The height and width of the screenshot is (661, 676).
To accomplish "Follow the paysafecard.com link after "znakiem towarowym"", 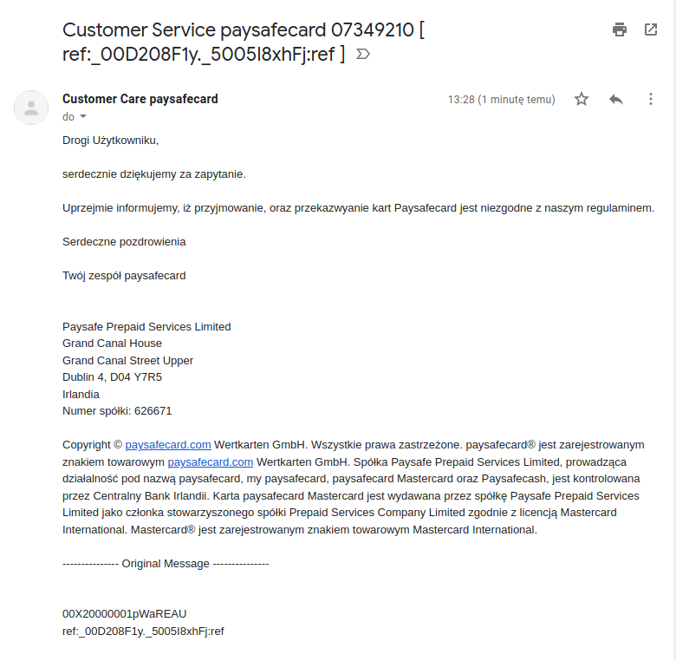I will point(211,461).
